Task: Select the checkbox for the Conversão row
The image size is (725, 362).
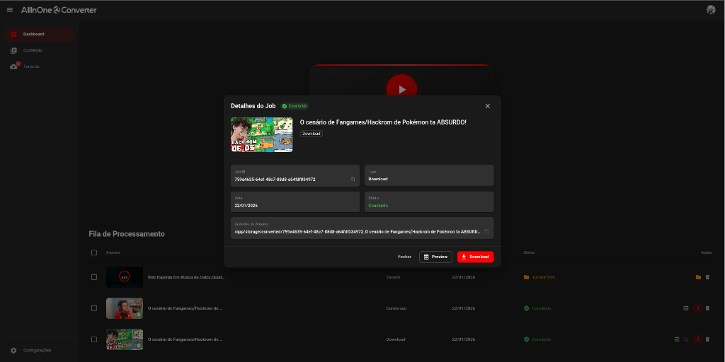Action: [x=94, y=308]
